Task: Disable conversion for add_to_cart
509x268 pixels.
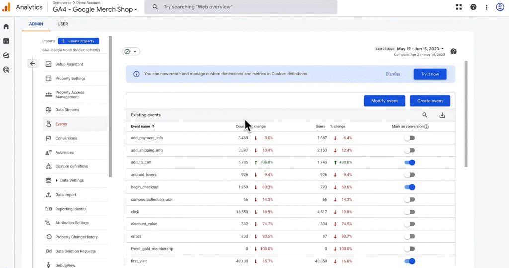Action: pos(410,162)
